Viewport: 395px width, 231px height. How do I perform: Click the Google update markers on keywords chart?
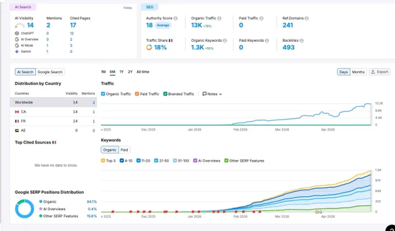[318, 212]
